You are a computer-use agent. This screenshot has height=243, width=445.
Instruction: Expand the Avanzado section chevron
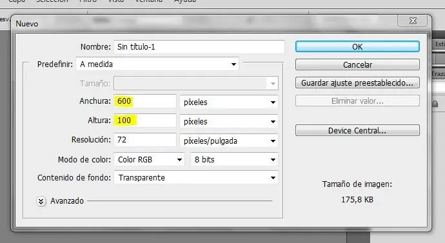tap(41, 201)
